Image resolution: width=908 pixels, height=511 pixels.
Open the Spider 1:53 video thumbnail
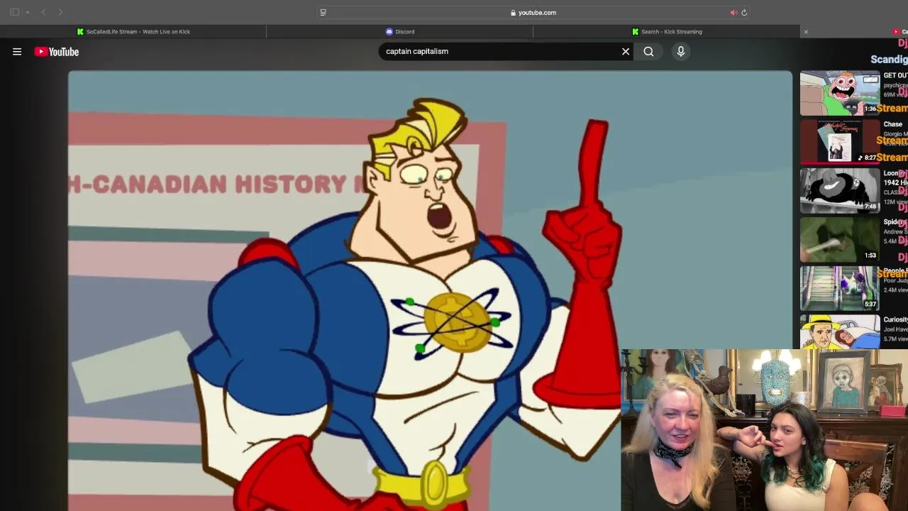840,240
